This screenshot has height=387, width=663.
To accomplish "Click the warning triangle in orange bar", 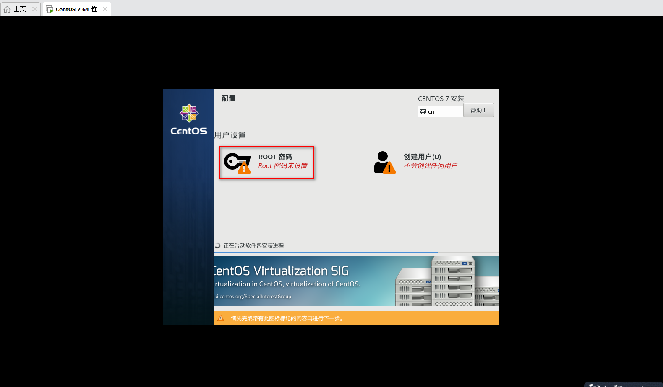I will 221,318.
